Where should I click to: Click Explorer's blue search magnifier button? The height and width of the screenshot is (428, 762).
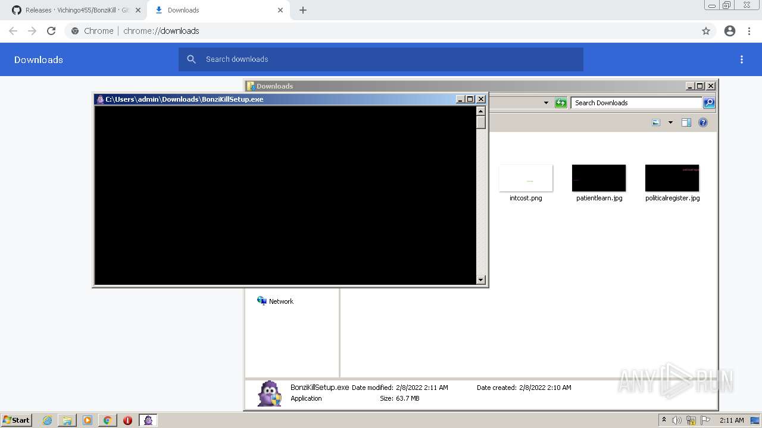coord(709,103)
